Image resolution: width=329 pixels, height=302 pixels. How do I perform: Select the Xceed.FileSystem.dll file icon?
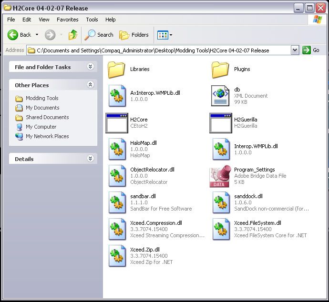[221, 229]
